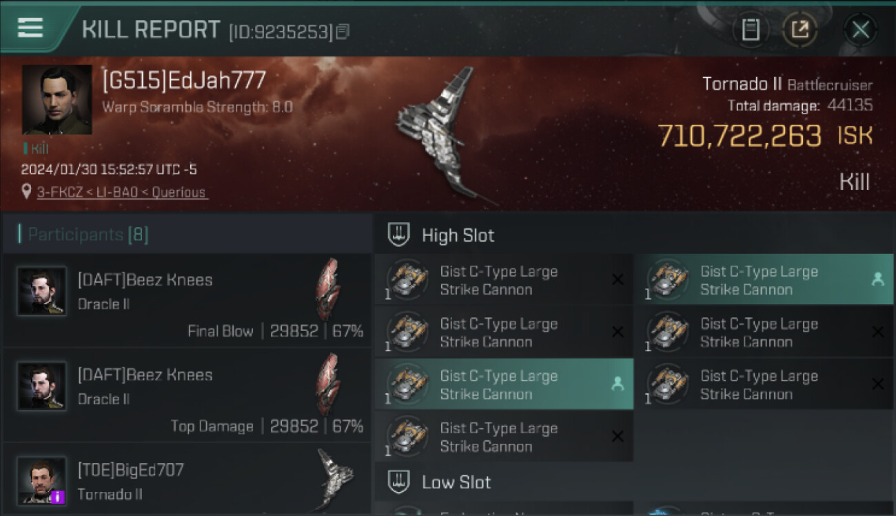Open the EdJah777 pilot portrait
Screen dimensions: 896x516
(x=57, y=100)
